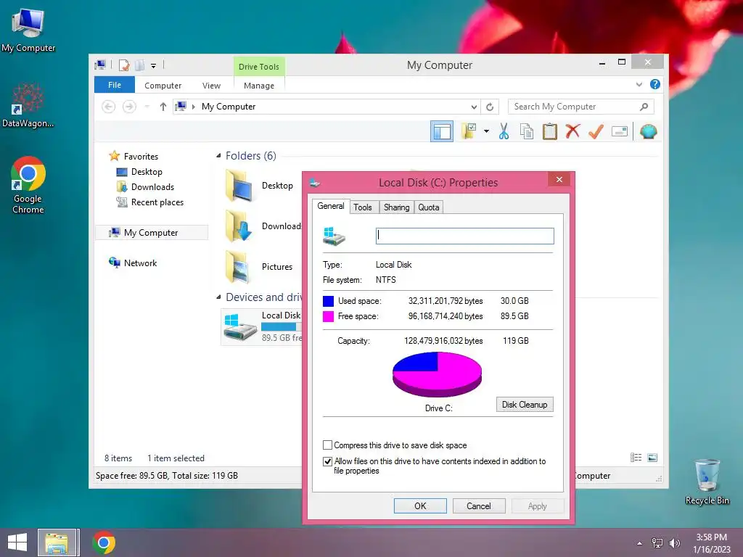Collapse the Devices and drives group
The width and height of the screenshot is (743, 557).
218,297
